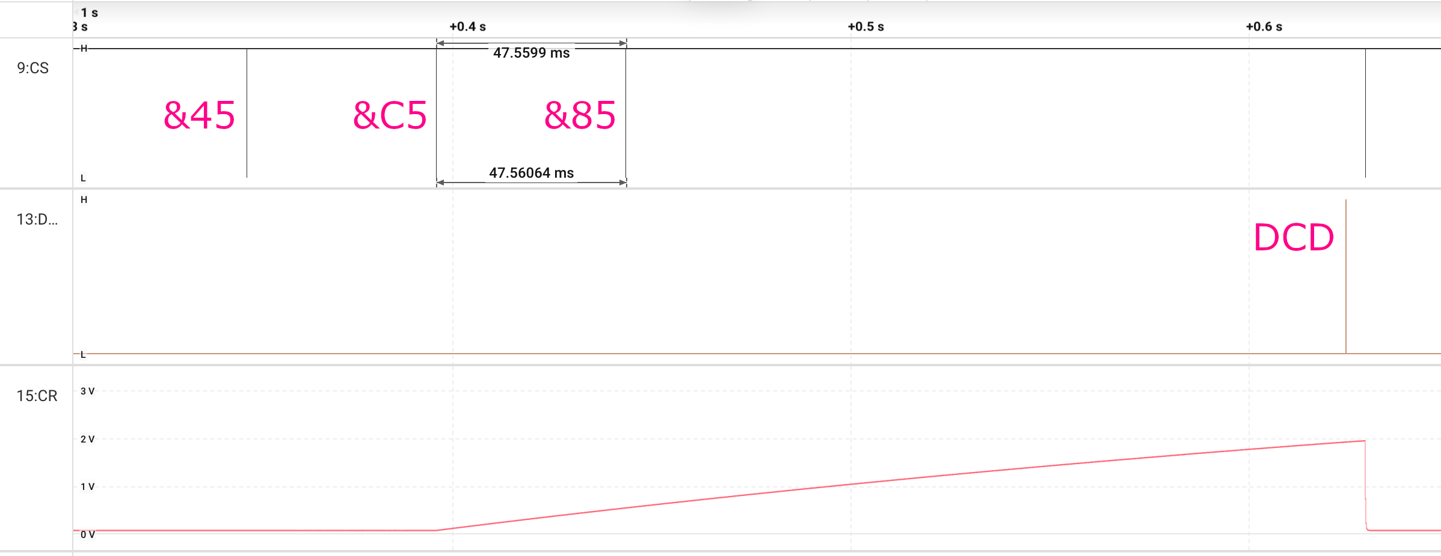Click the &45 annotation text
The image size is (1441, 556).
click(x=199, y=115)
